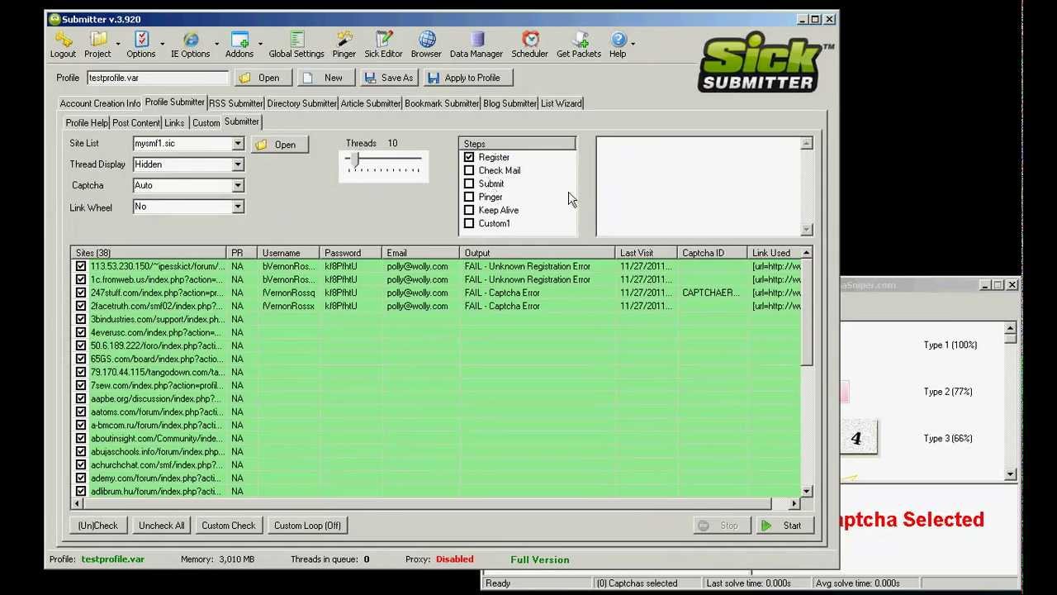Image resolution: width=1057 pixels, height=595 pixels.
Task: Expand the Site List dropdown
Action: click(x=237, y=144)
